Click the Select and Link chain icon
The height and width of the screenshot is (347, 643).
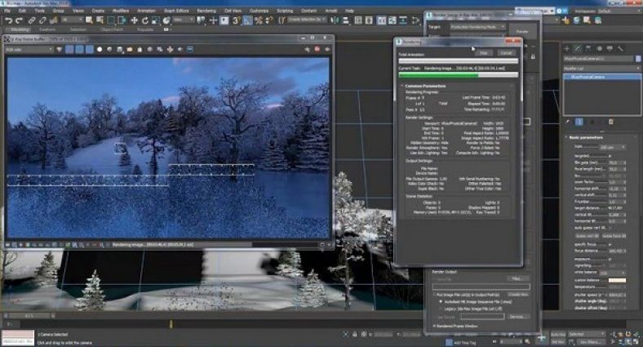coord(31,20)
